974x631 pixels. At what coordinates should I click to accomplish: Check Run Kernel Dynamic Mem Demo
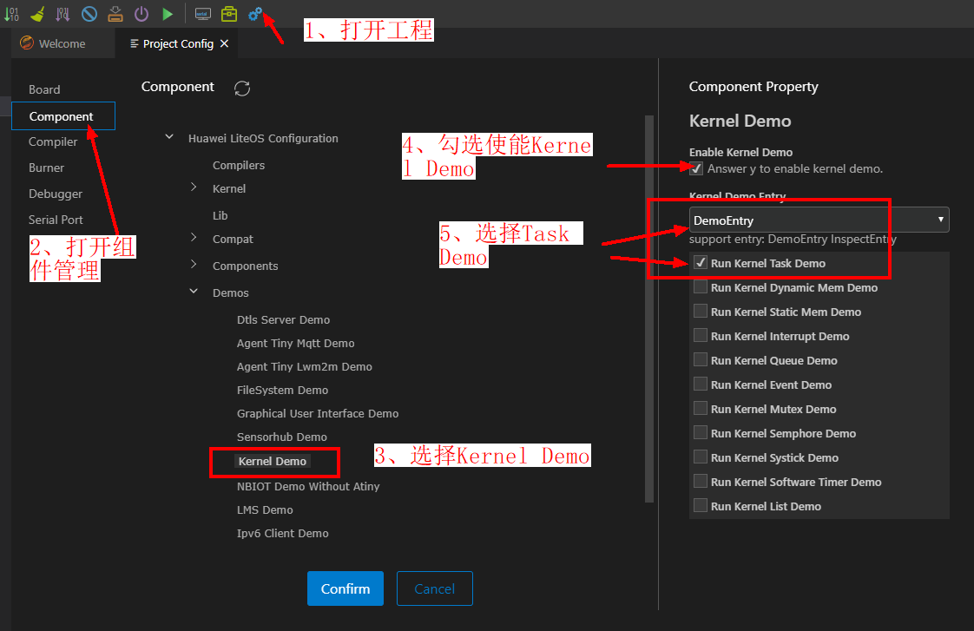point(700,287)
